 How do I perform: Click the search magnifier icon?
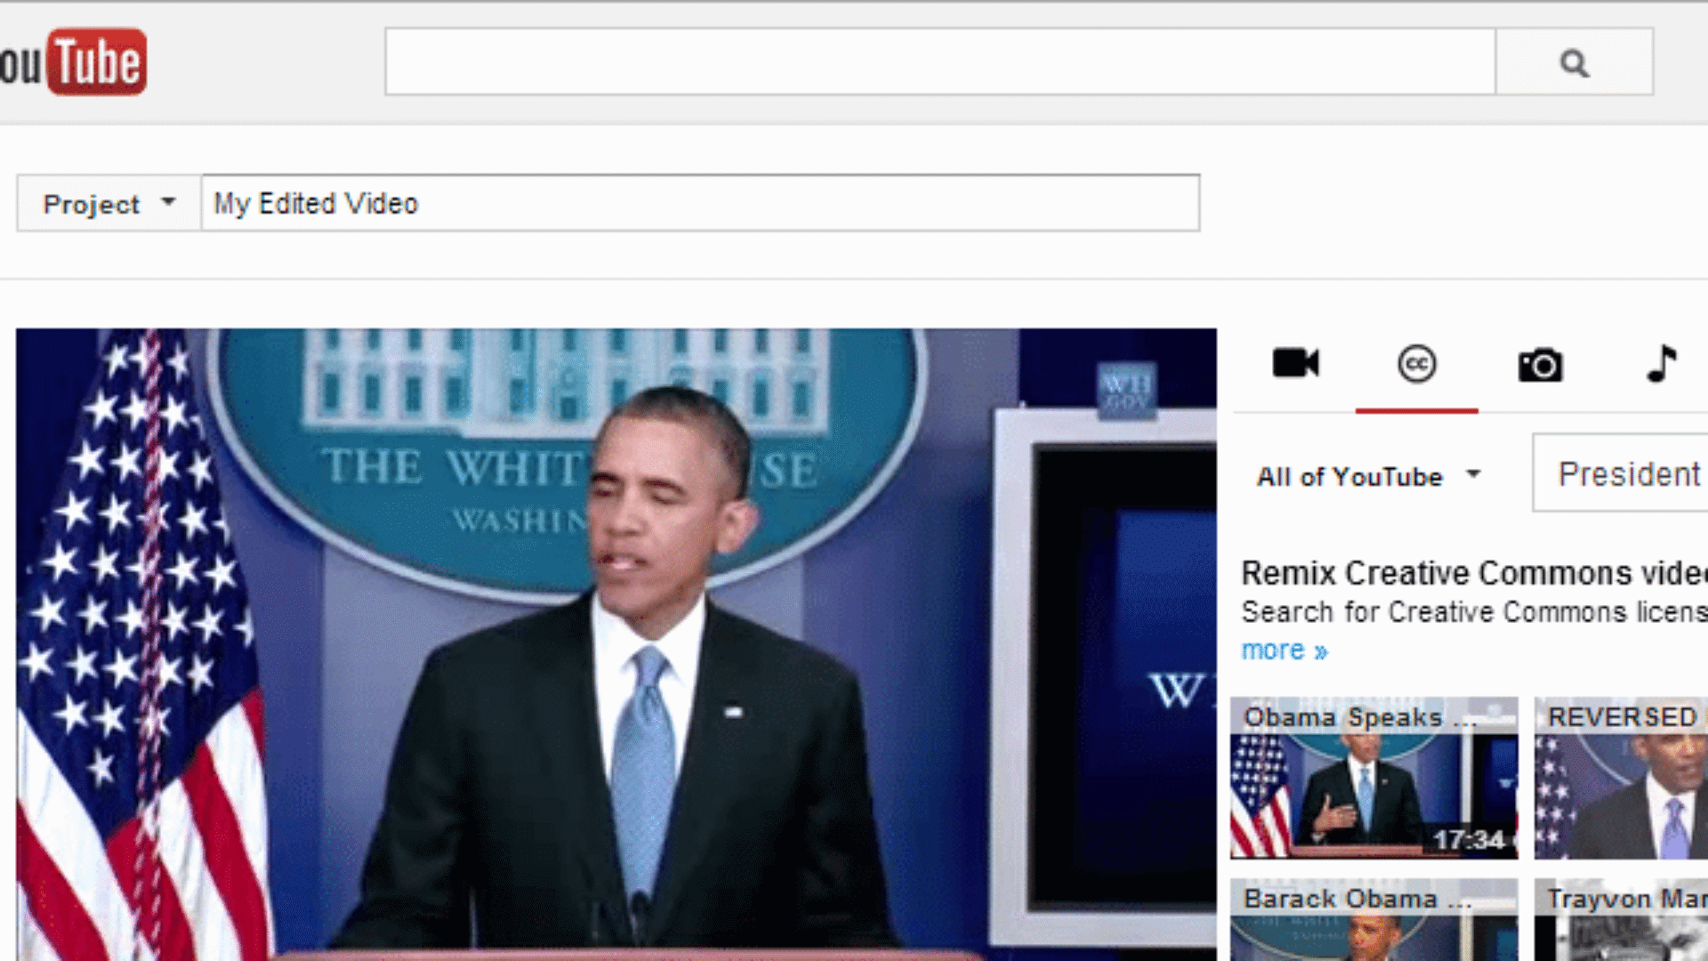tap(1575, 61)
